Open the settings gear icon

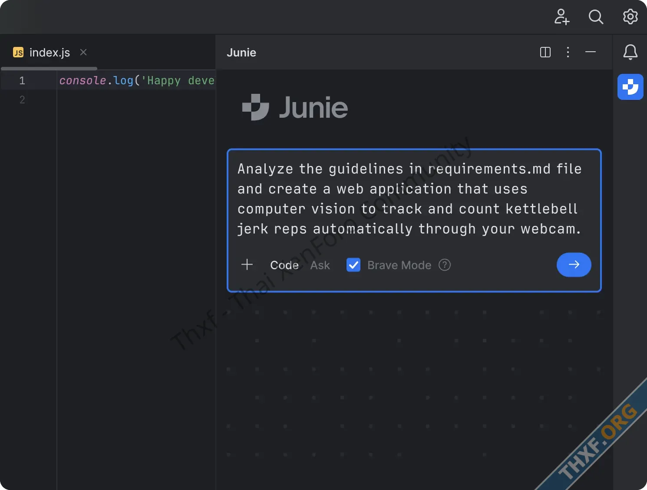click(x=630, y=17)
